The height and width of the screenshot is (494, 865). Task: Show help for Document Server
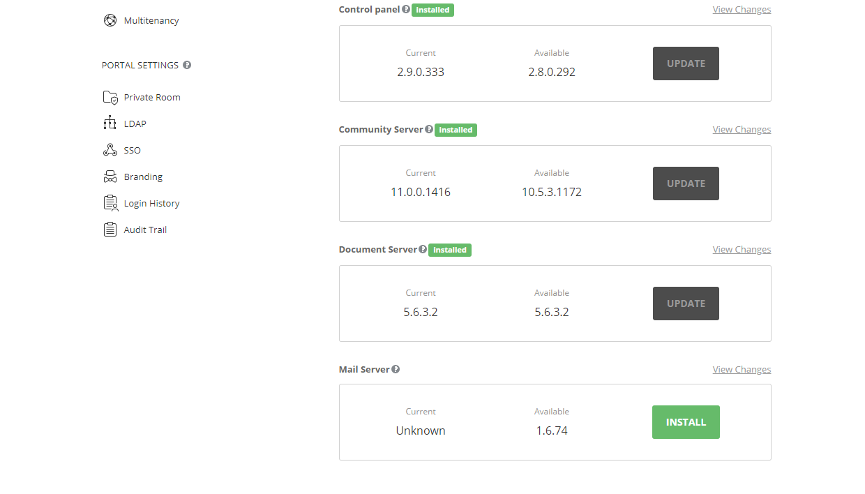tap(423, 249)
